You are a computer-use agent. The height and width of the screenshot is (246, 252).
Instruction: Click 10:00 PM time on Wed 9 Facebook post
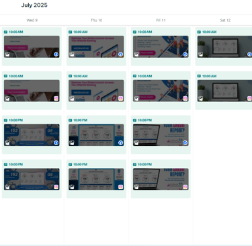(x=16, y=120)
